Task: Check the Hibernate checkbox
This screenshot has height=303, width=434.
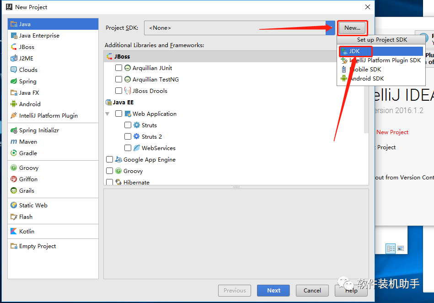Action: 110,182
